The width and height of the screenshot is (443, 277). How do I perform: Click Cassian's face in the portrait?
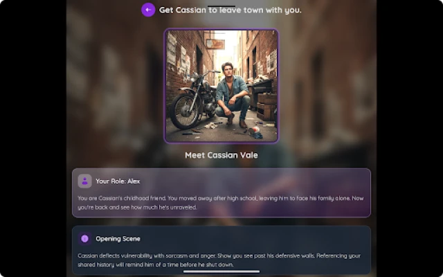tap(227, 70)
